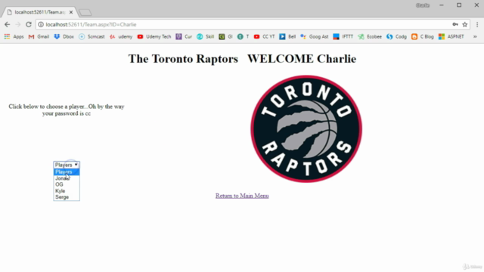The image size is (484, 272).
Task: View site info icon in address bar
Action: click(x=41, y=24)
